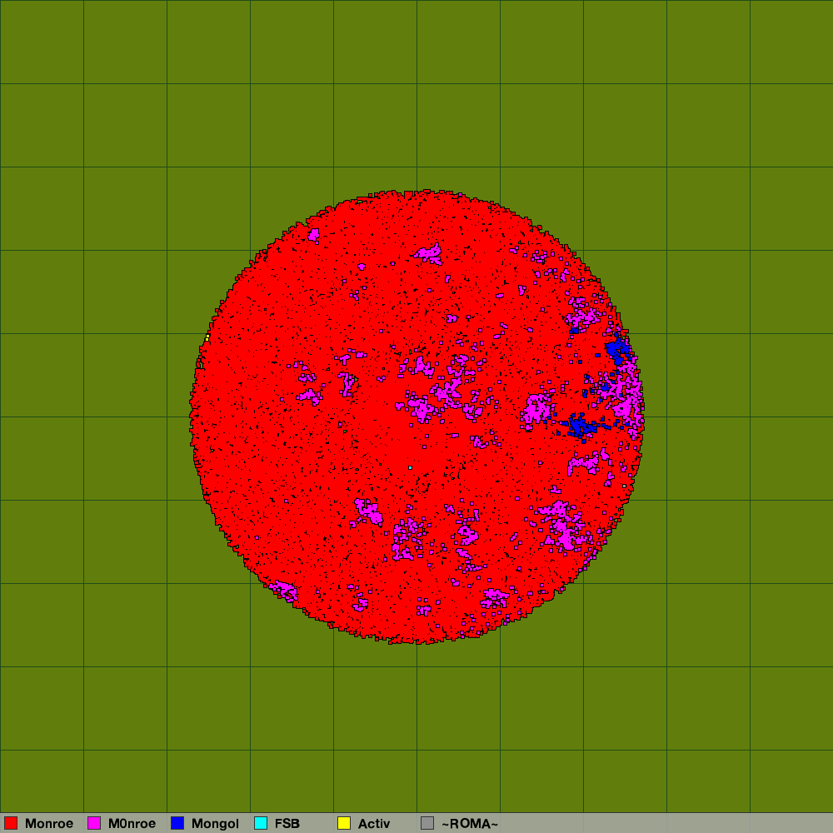Click the magenta M0nroe legend swatch
This screenshot has height=833, width=833.
tap(94, 823)
